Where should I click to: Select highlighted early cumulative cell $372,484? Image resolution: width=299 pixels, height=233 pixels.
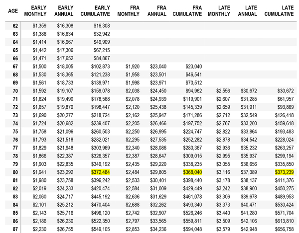pyautogui.click(x=101, y=172)
